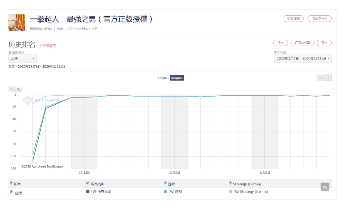The width and height of the screenshot is (344, 212).
Task: Click the TW-所有类别 color swatch
Action: pyautogui.click(x=88, y=192)
